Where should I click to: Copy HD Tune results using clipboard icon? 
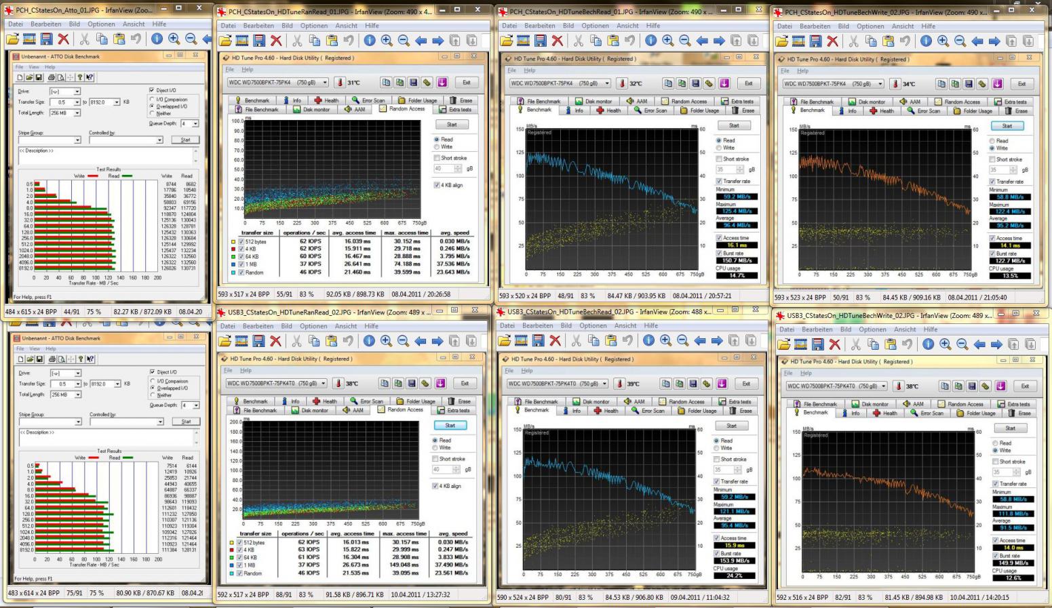(x=386, y=82)
